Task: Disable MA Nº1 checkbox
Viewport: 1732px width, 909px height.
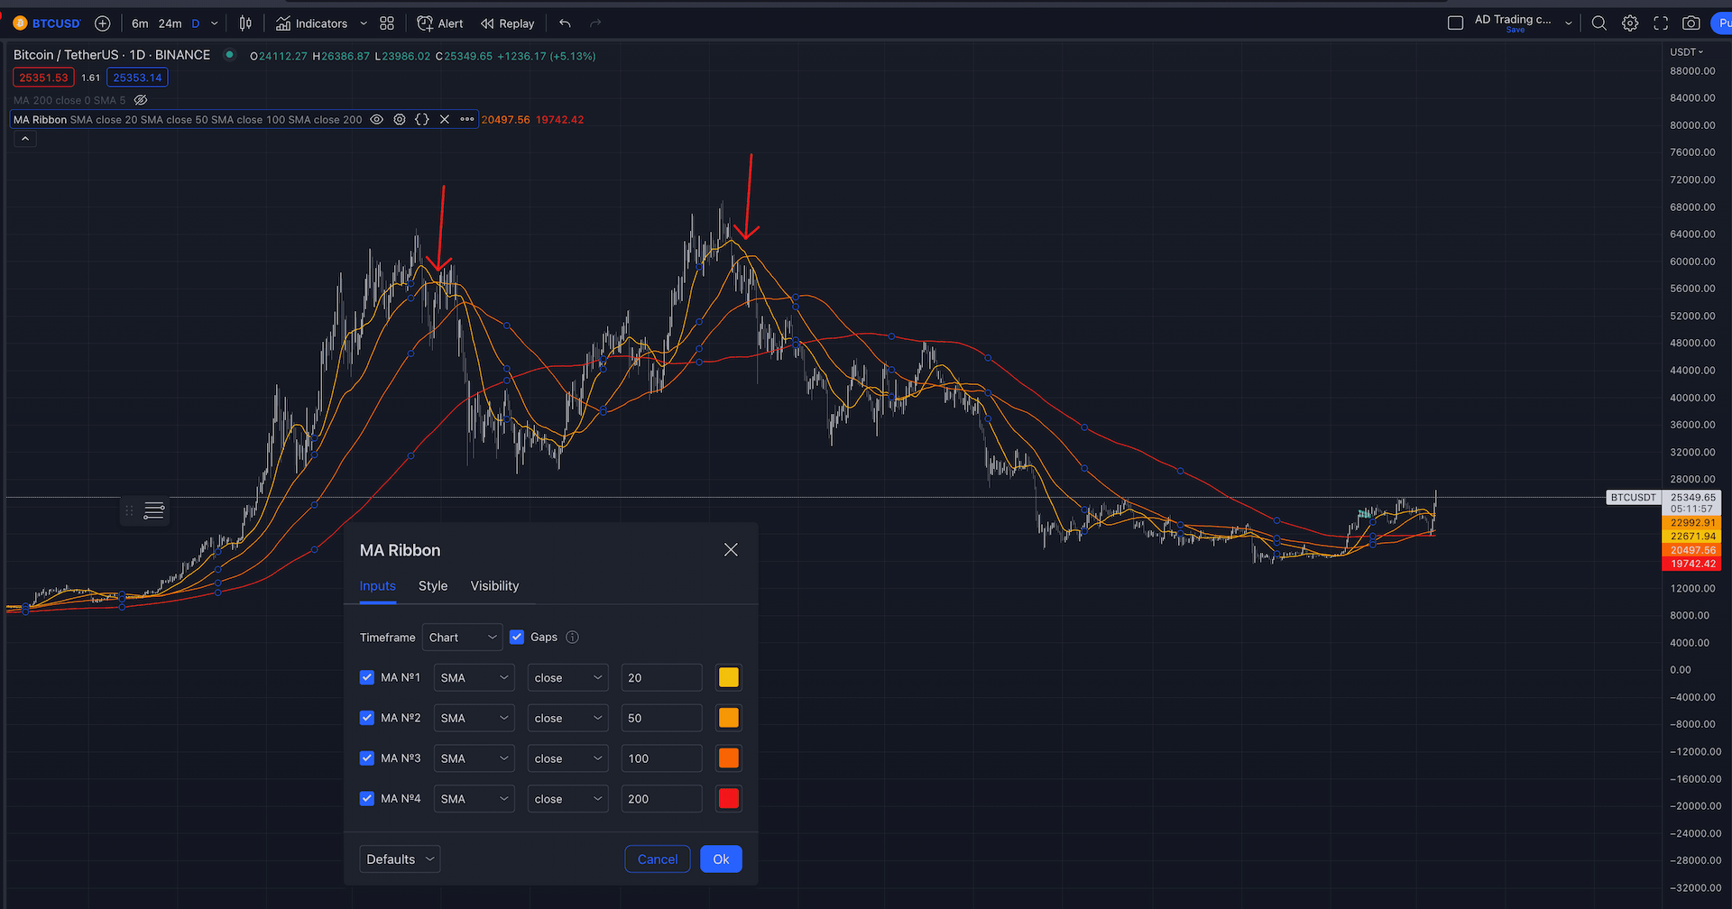Action: click(x=367, y=677)
